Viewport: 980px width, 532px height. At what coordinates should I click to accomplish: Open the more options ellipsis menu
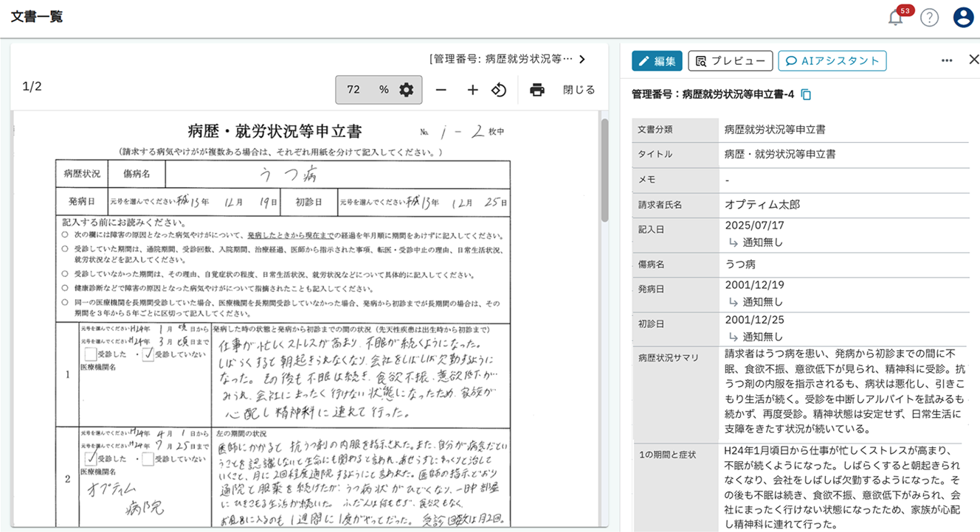(x=947, y=60)
